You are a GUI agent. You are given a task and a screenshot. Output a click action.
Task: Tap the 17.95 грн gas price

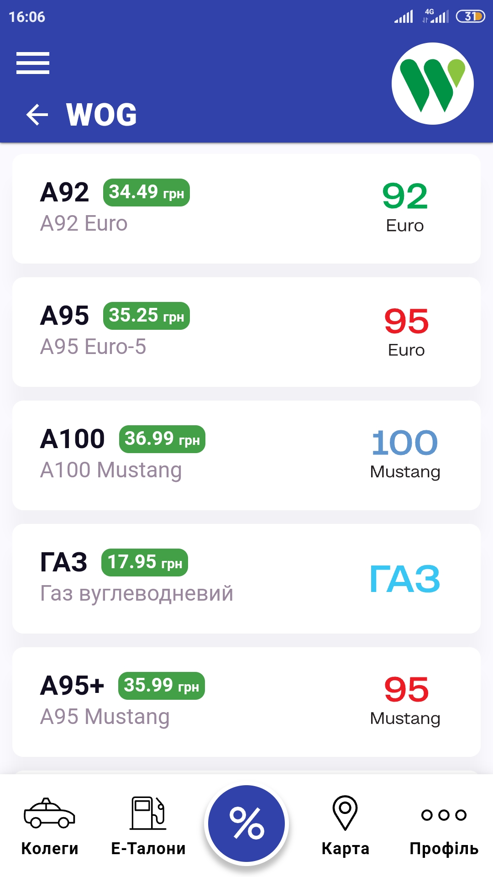145,562
